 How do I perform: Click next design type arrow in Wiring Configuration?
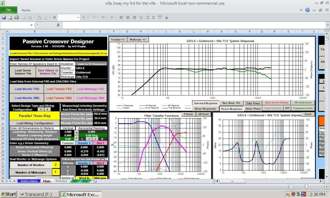pyautogui.click(x=47, y=109)
